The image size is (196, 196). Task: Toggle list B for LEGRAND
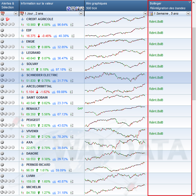pyautogui.click(x=6, y=58)
